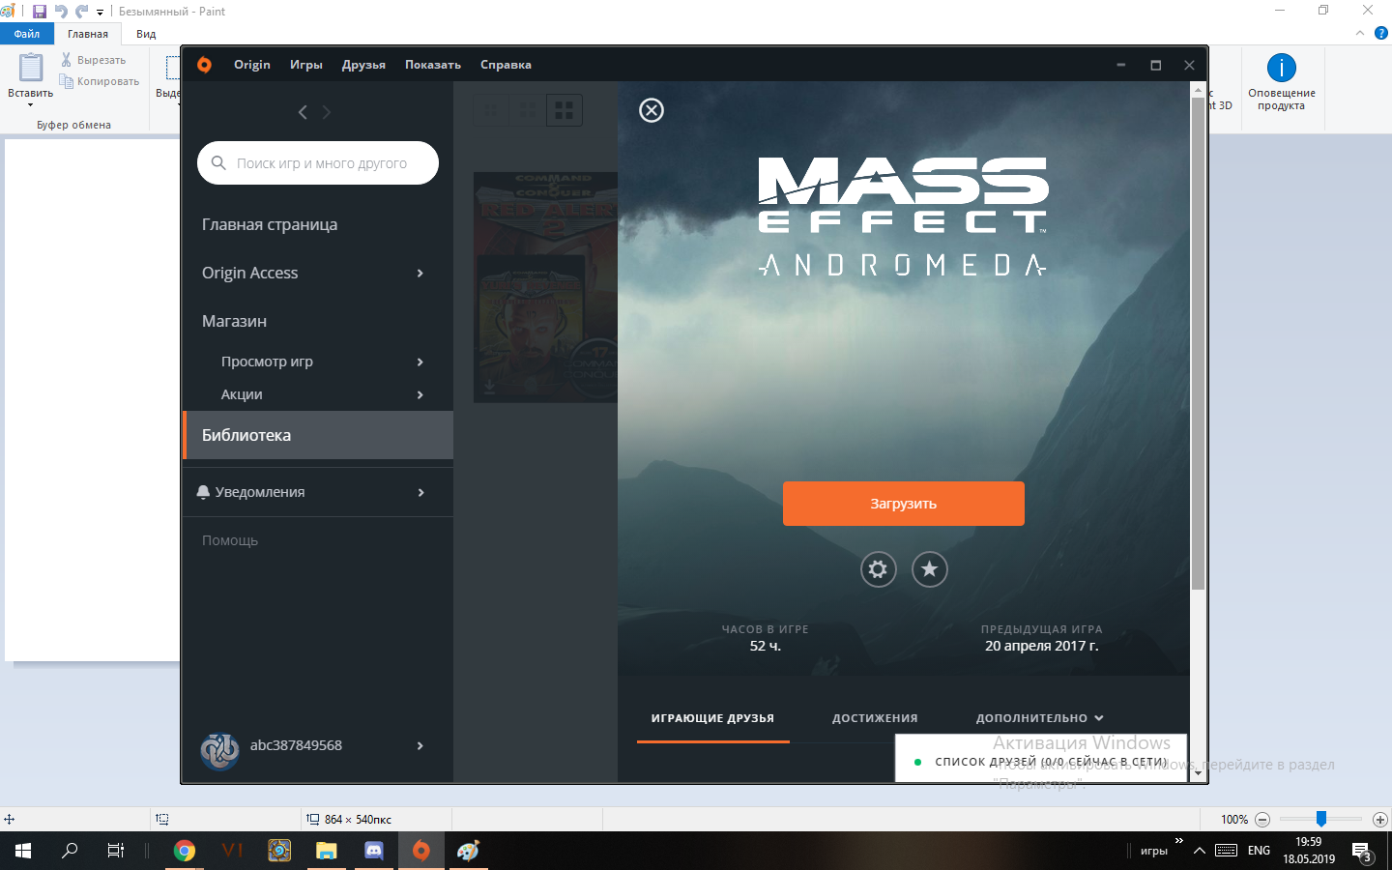
Task: Close the Mass Effect game details overlay
Action: coord(652,110)
